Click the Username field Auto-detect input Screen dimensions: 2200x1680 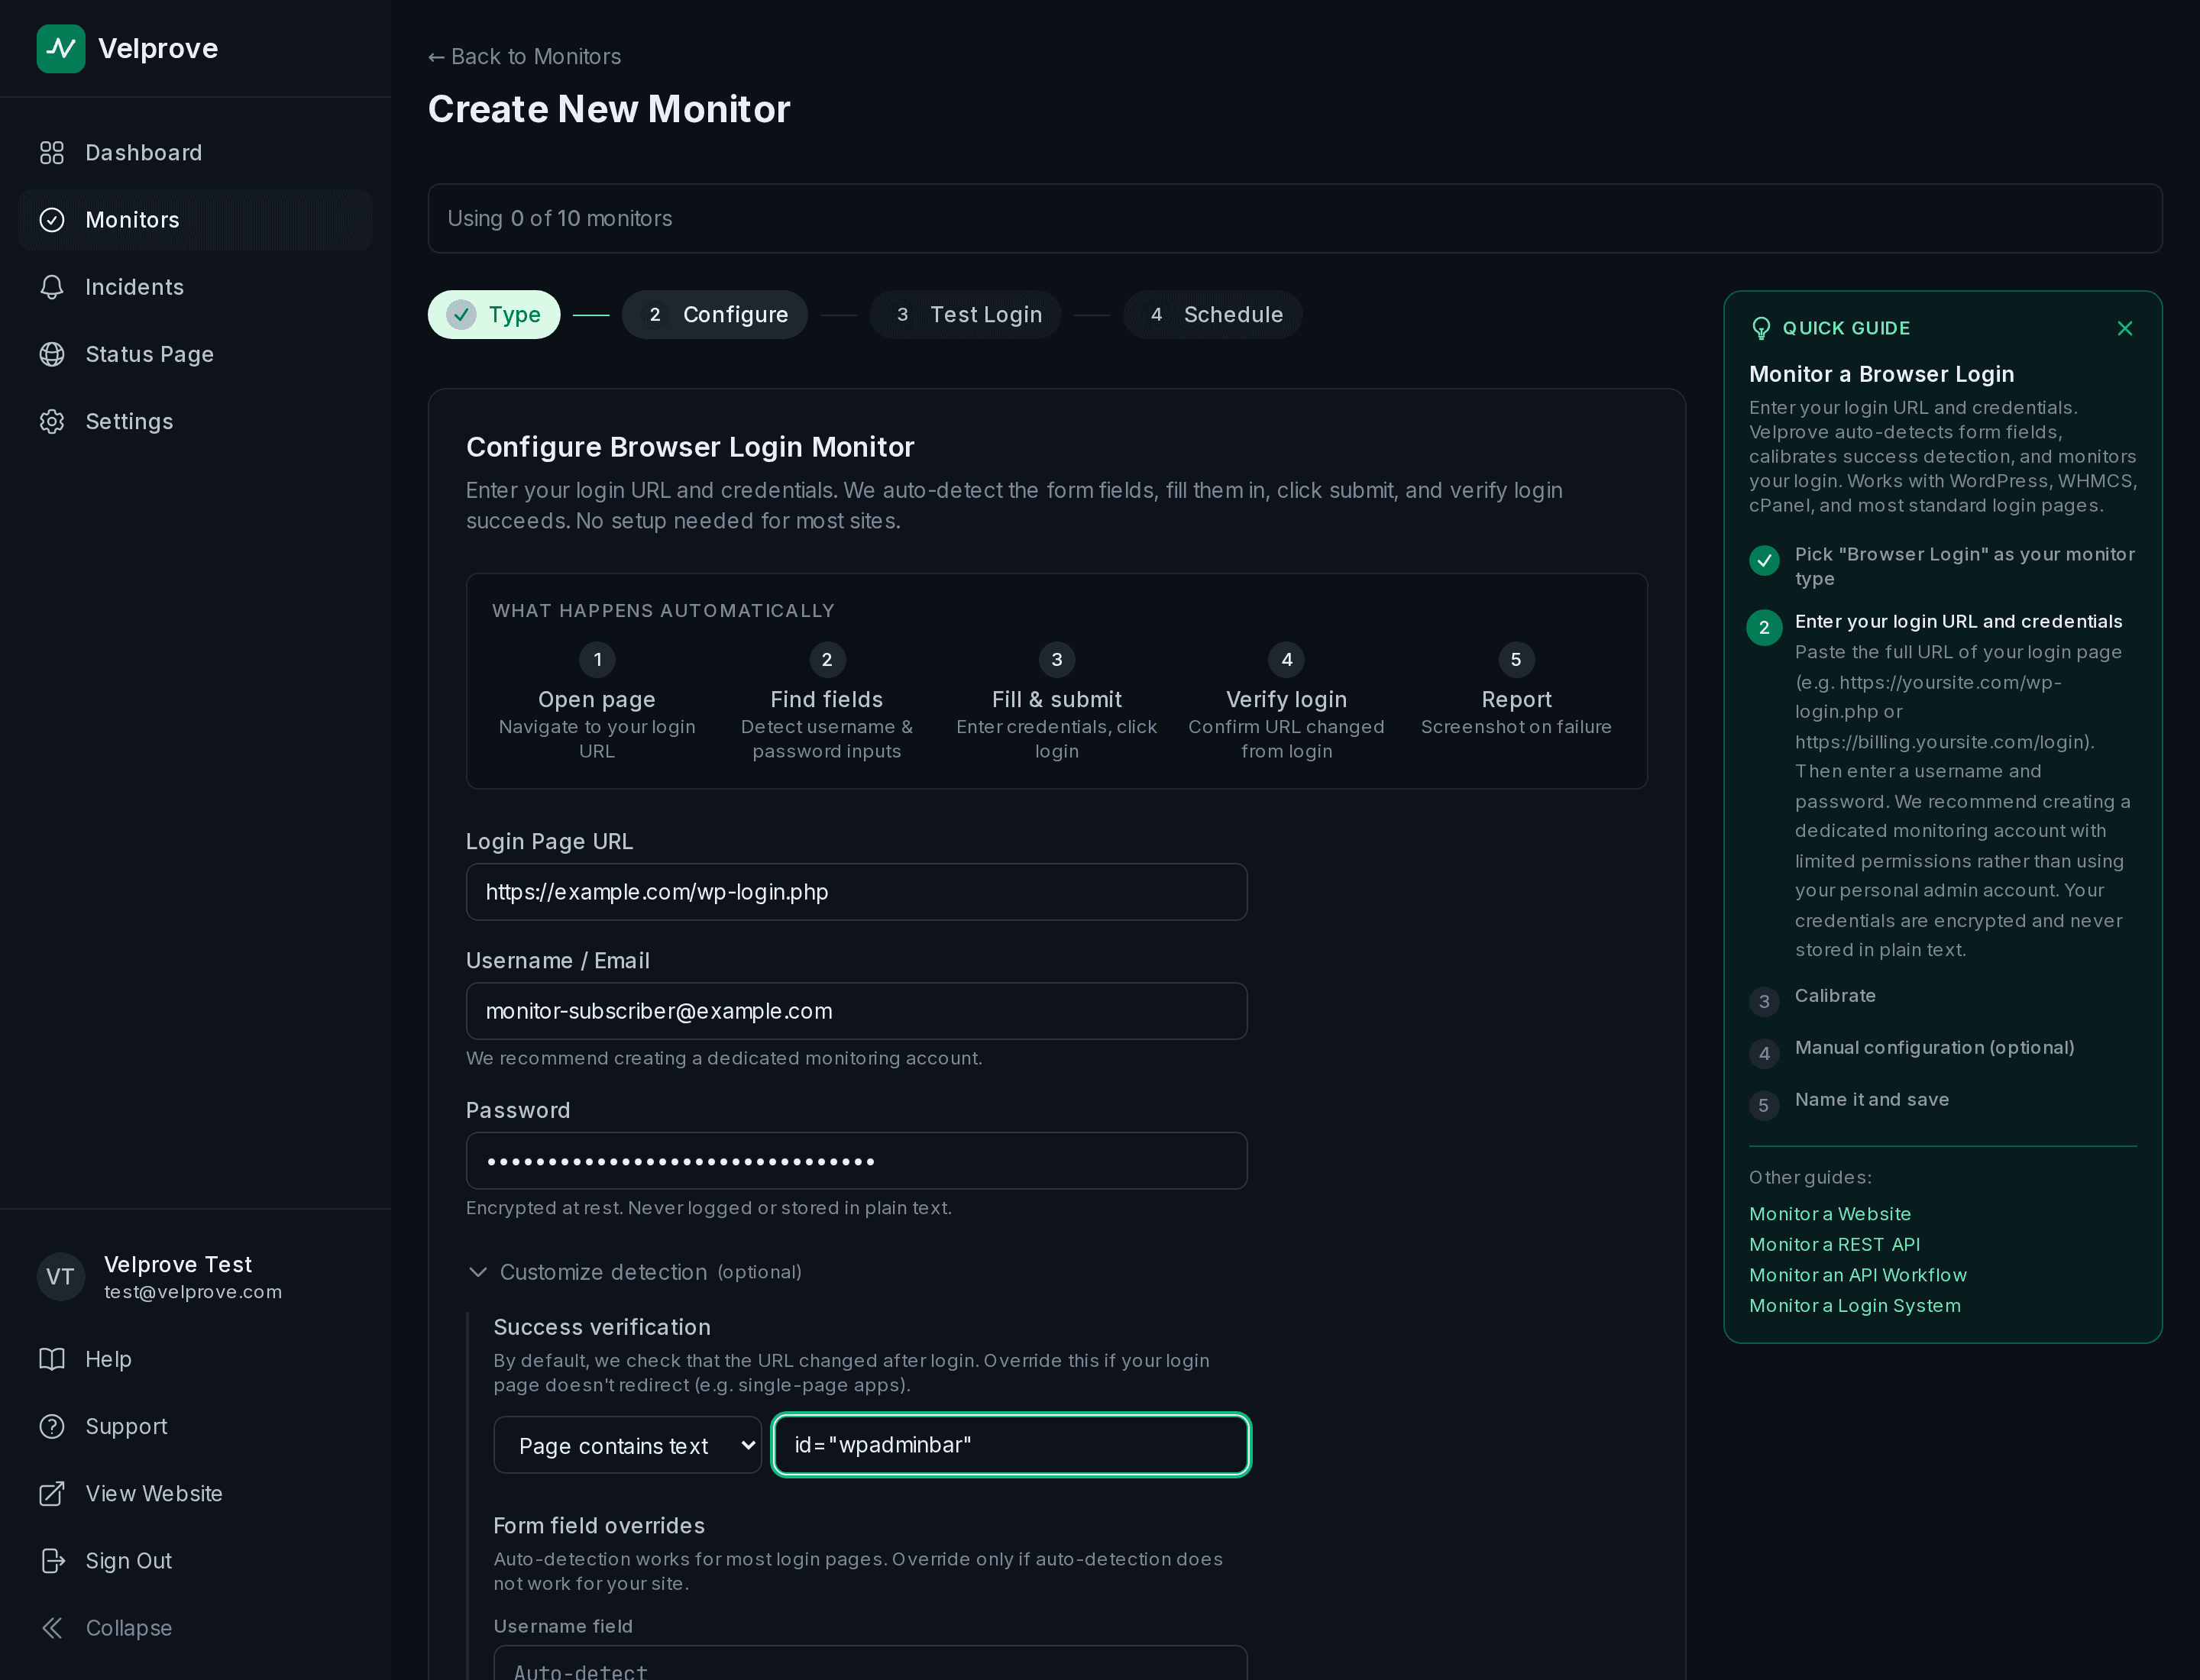pos(870,1664)
